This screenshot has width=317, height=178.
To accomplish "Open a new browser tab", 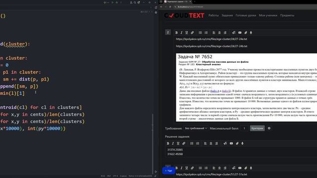I will tap(195, 1).
